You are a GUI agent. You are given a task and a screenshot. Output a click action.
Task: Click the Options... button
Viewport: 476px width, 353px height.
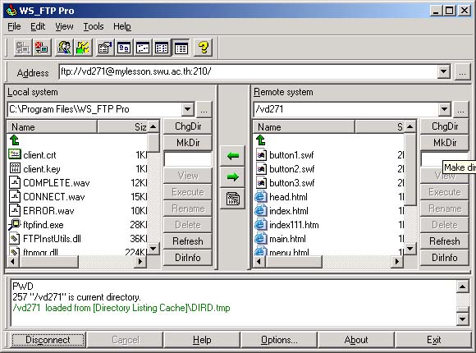click(279, 340)
